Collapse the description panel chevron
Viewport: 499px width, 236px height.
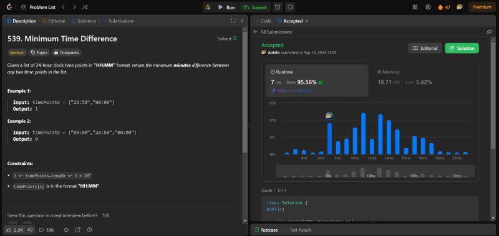pos(242,21)
